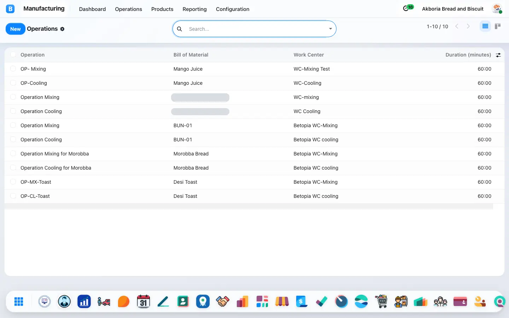Open the Dashboard menu
The image size is (509, 318).
point(92,9)
